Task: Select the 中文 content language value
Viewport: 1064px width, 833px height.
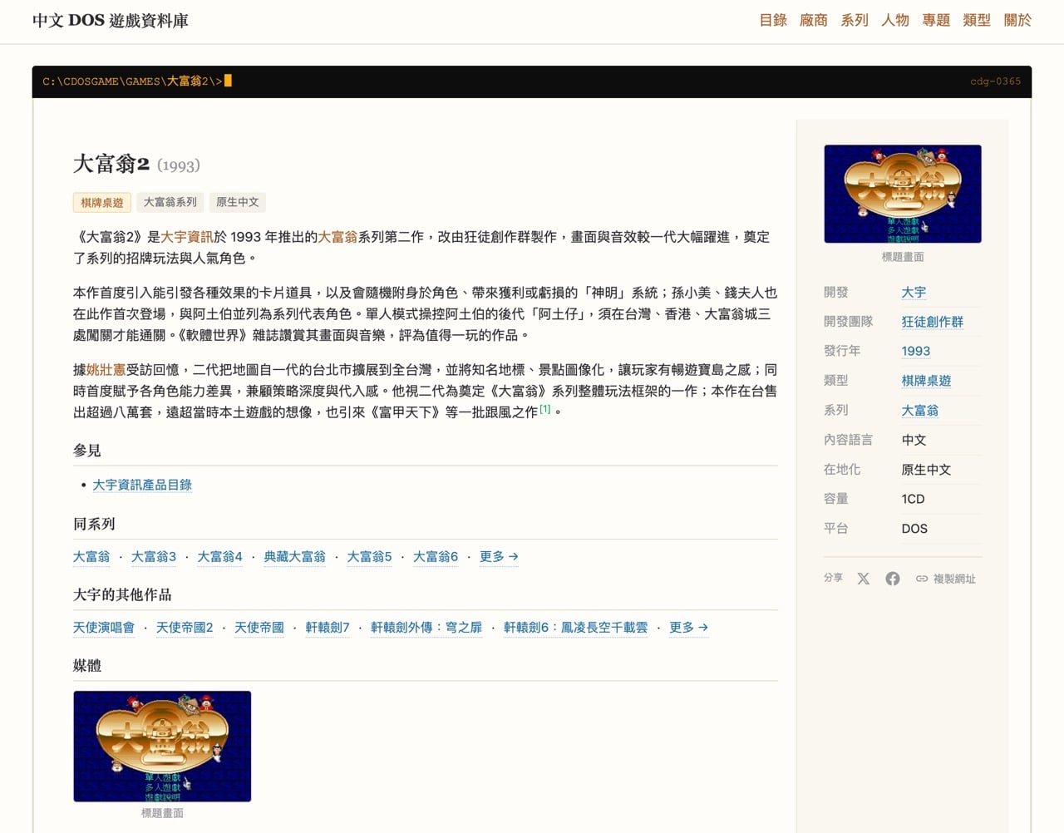Action: point(914,440)
